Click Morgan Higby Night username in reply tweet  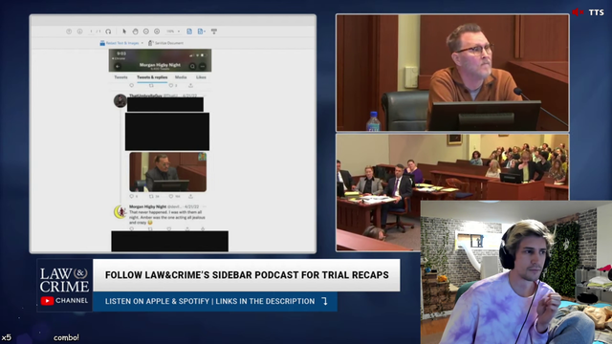click(x=147, y=206)
